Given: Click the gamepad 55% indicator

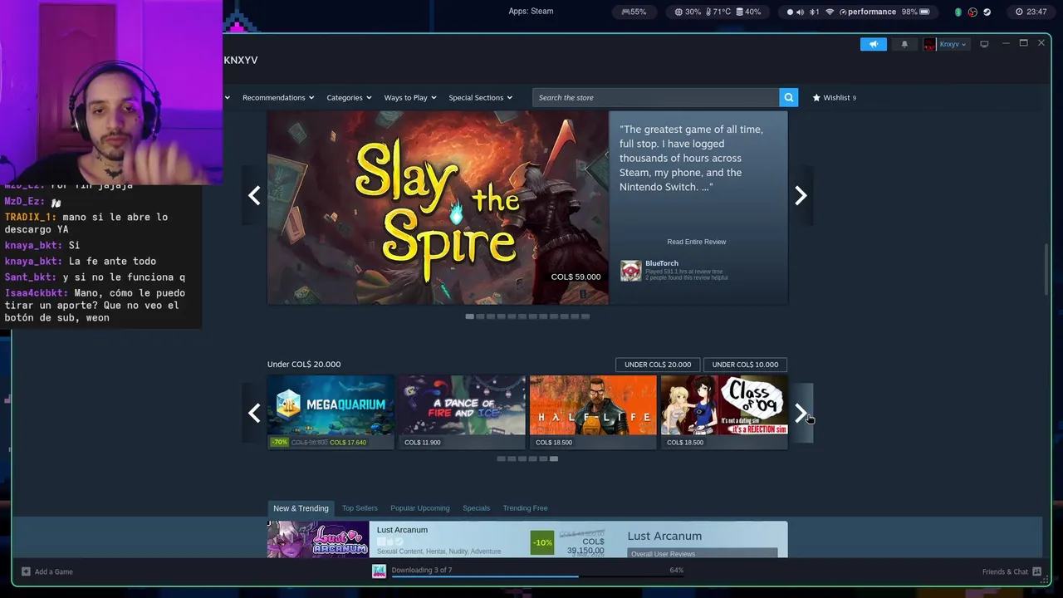Looking at the screenshot, I should (x=634, y=12).
